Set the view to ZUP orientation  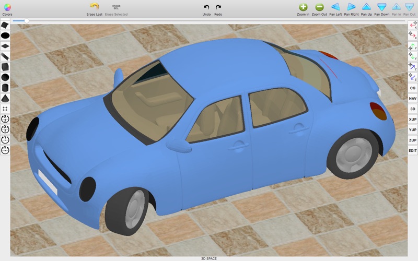(412, 140)
